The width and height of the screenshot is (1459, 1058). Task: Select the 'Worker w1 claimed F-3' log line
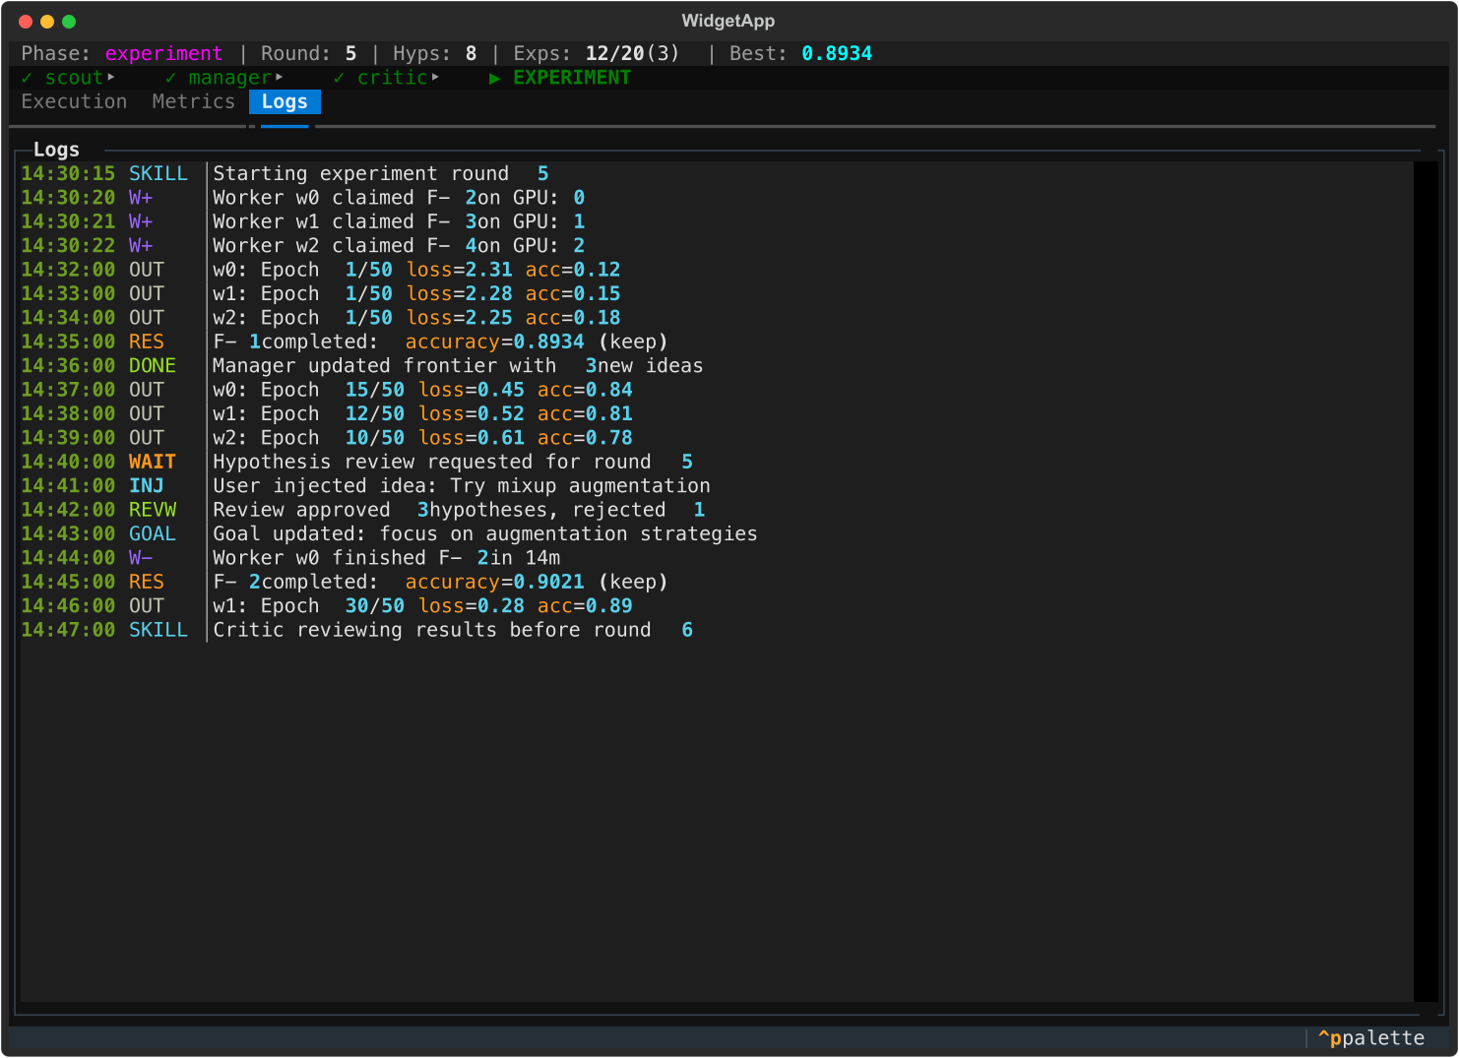pos(717,221)
